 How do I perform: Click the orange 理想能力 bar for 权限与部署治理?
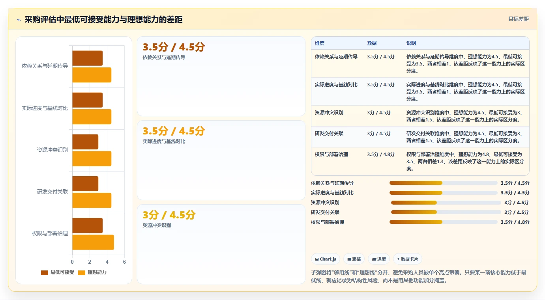coord(93,242)
